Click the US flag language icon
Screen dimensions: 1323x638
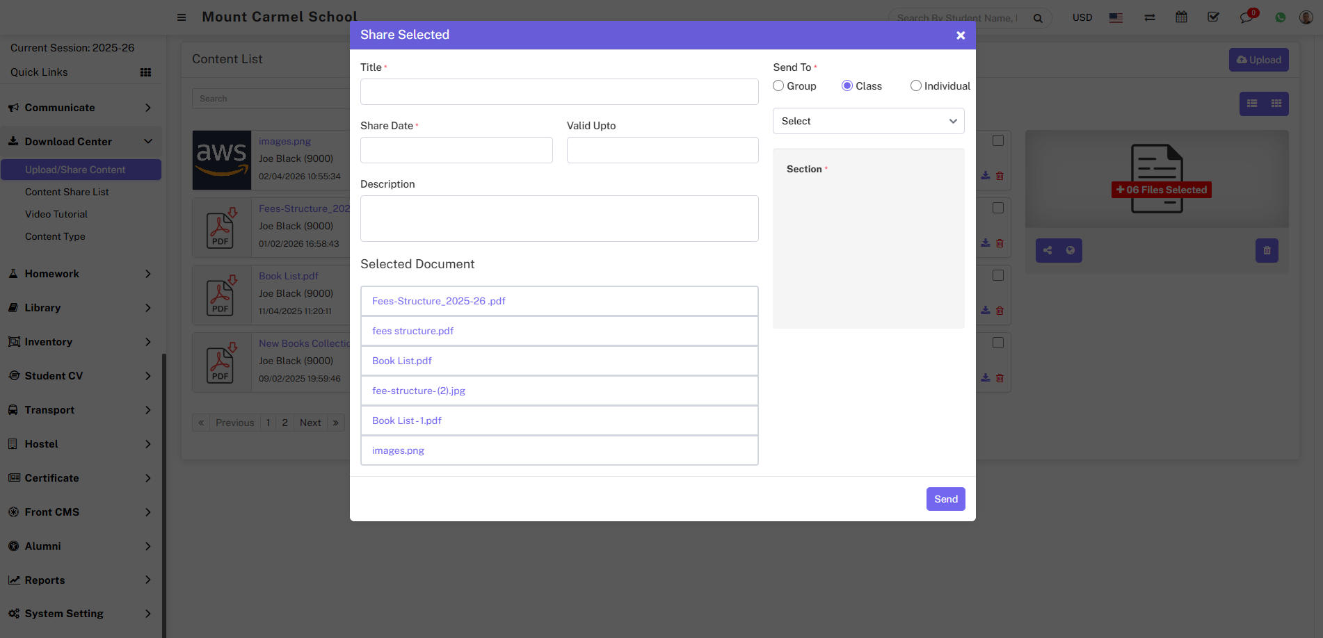pos(1116,17)
